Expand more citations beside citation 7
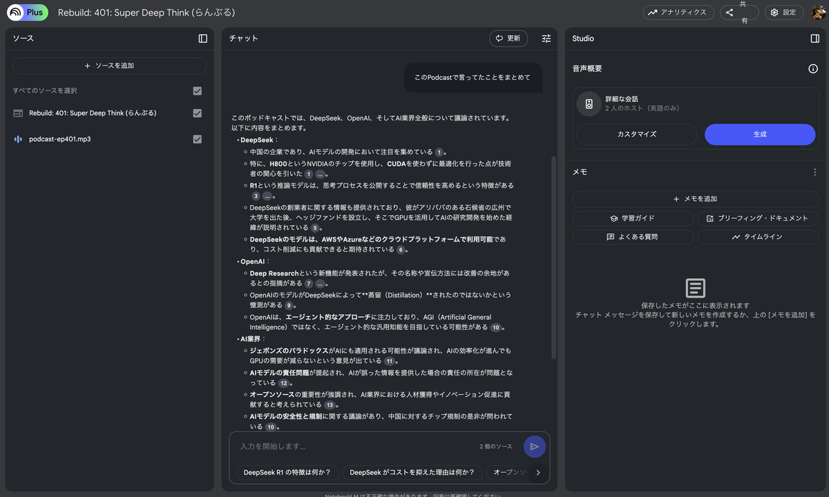 point(321,284)
